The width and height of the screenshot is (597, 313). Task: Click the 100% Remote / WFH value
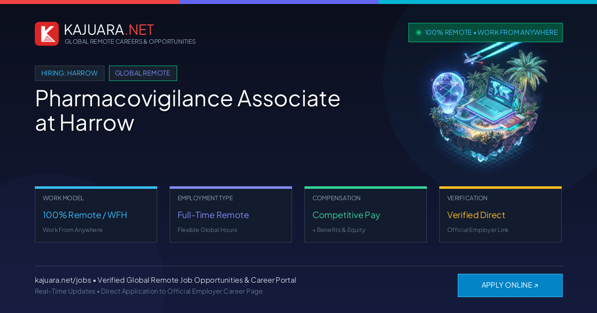click(85, 215)
